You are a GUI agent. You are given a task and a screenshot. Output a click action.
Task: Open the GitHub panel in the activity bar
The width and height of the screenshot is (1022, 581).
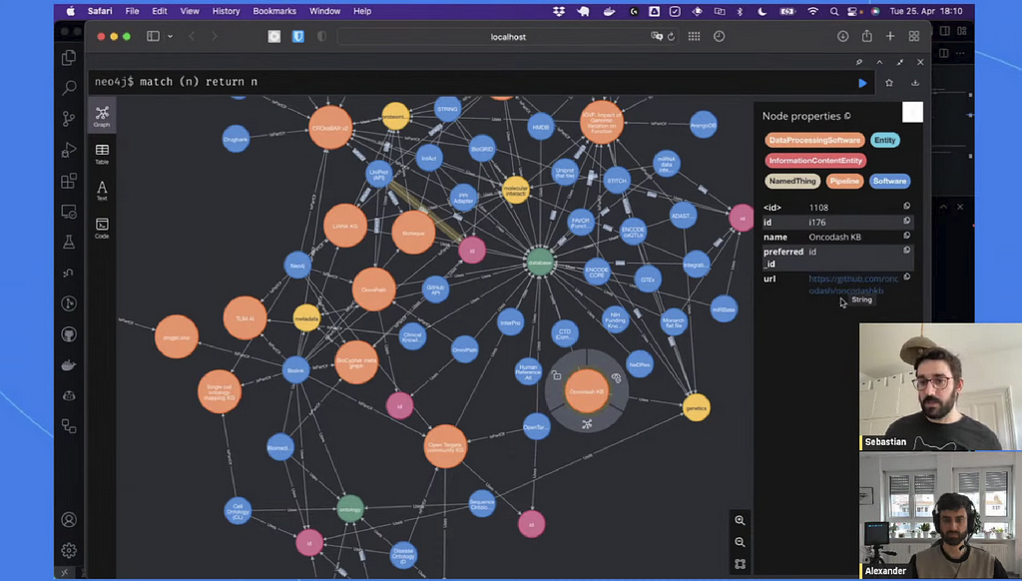[69, 334]
